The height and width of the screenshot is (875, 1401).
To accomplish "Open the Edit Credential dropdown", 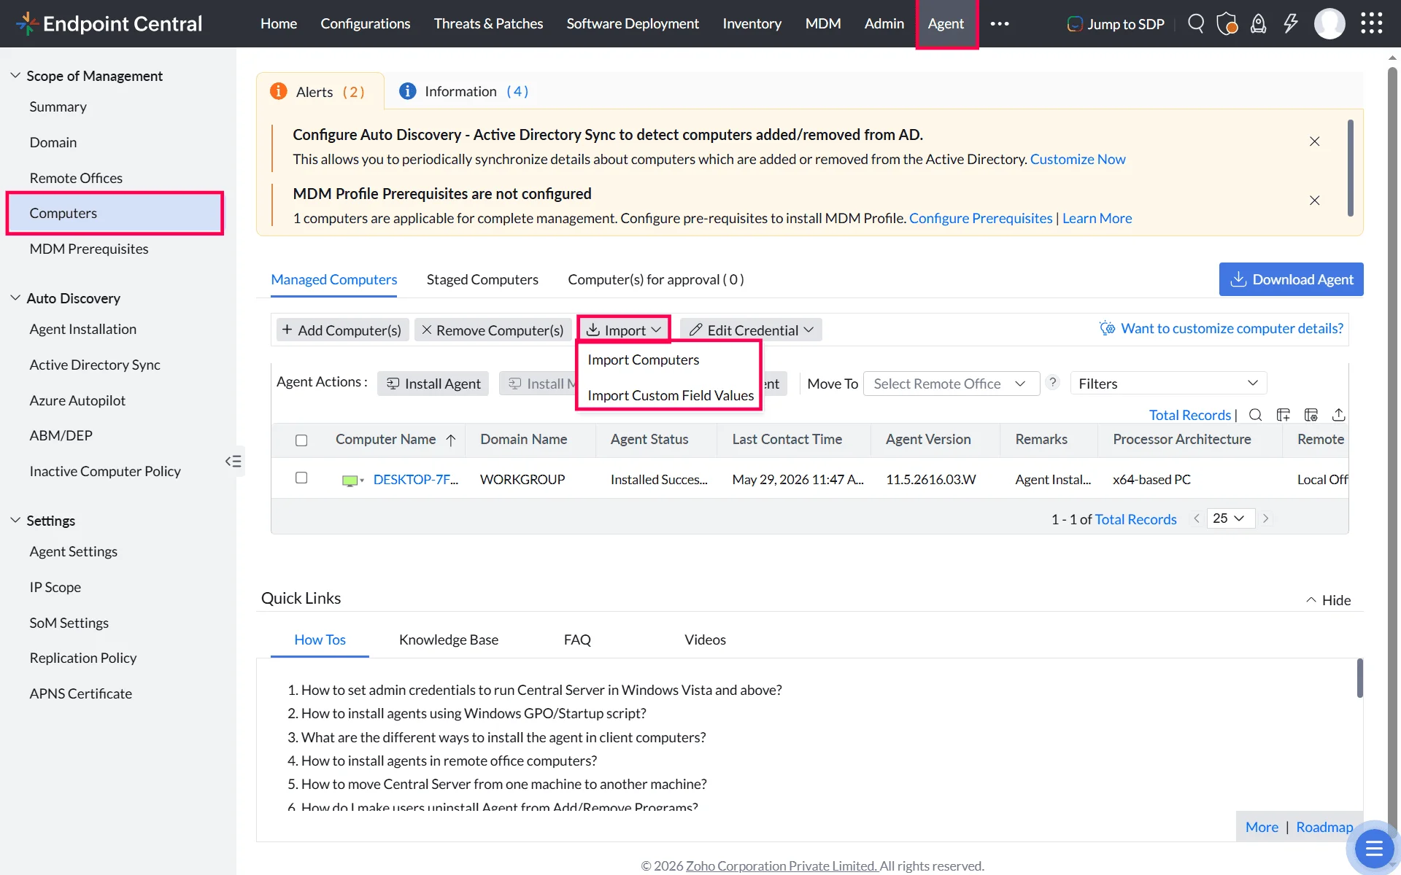I will pos(751,330).
